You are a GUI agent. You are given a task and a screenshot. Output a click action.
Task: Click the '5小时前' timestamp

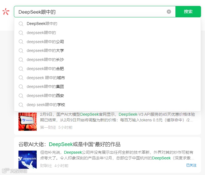[65, 127]
